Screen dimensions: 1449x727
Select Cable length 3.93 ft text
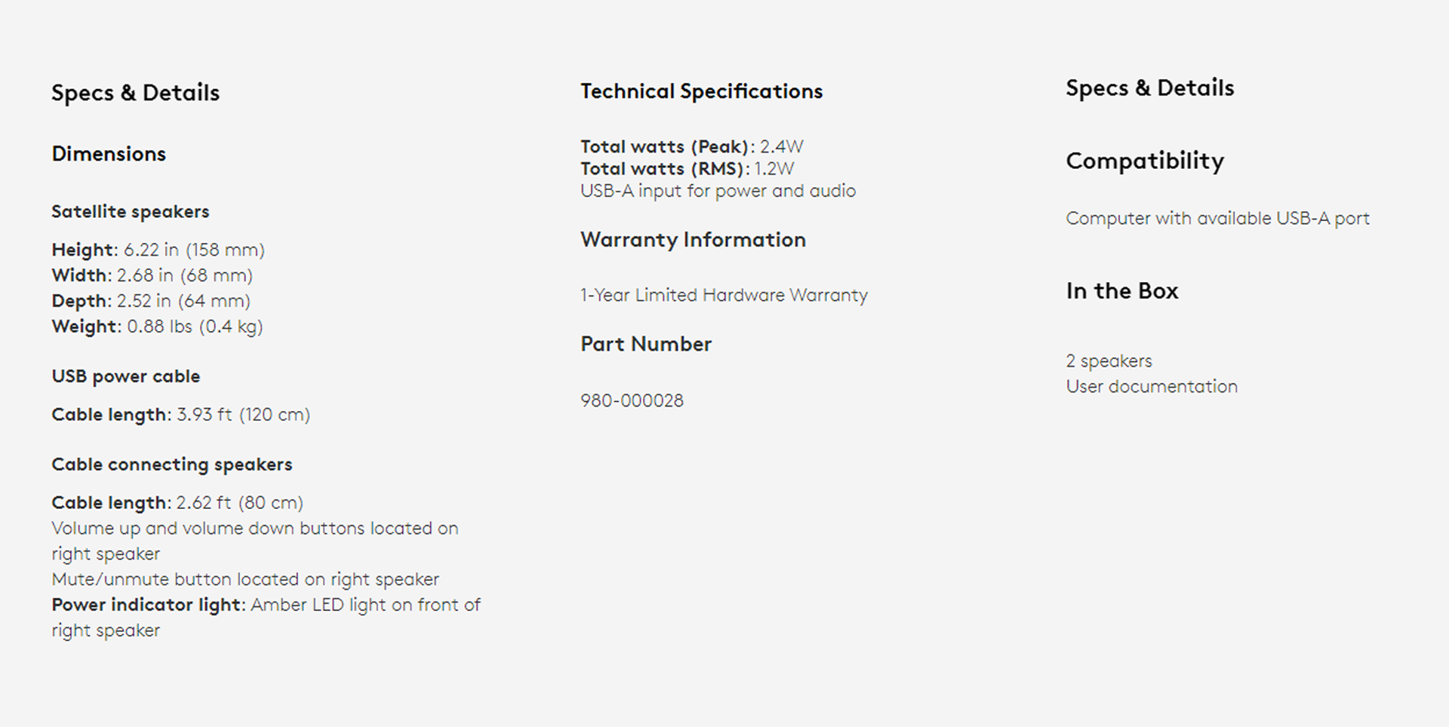(180, 415)
